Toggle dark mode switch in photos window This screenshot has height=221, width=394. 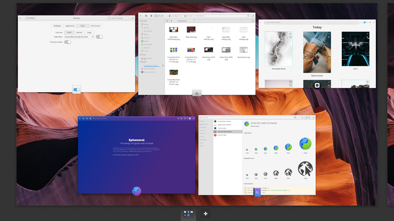tap(364, 22)
